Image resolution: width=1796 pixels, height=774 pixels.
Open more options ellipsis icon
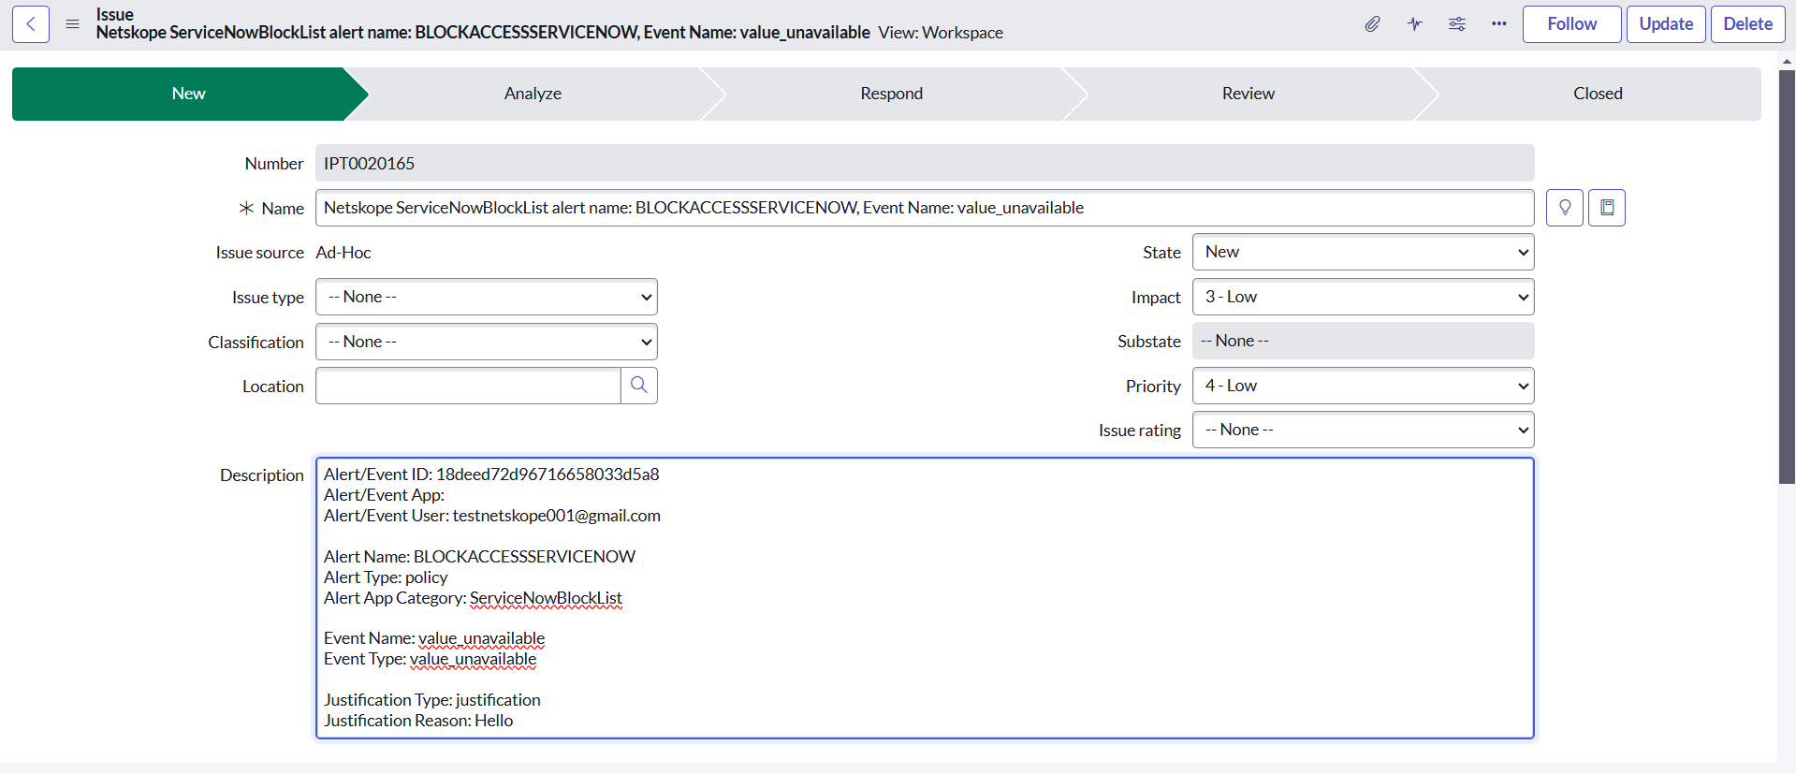coord(1499,24)
